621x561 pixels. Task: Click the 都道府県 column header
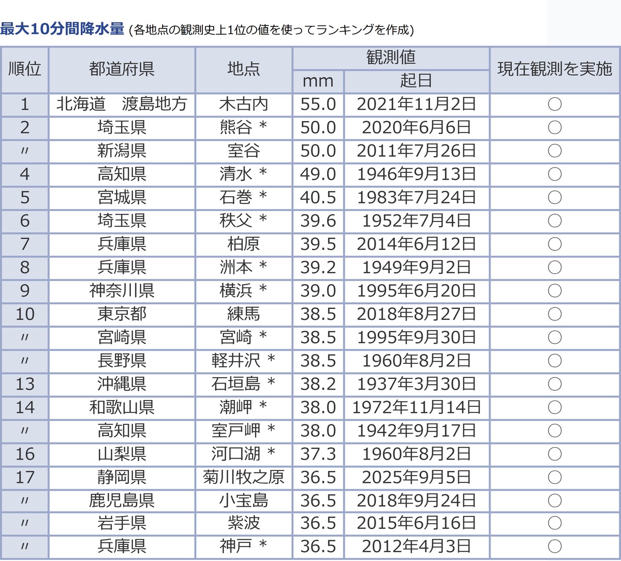pyautogui.click(x=122, y=70)
